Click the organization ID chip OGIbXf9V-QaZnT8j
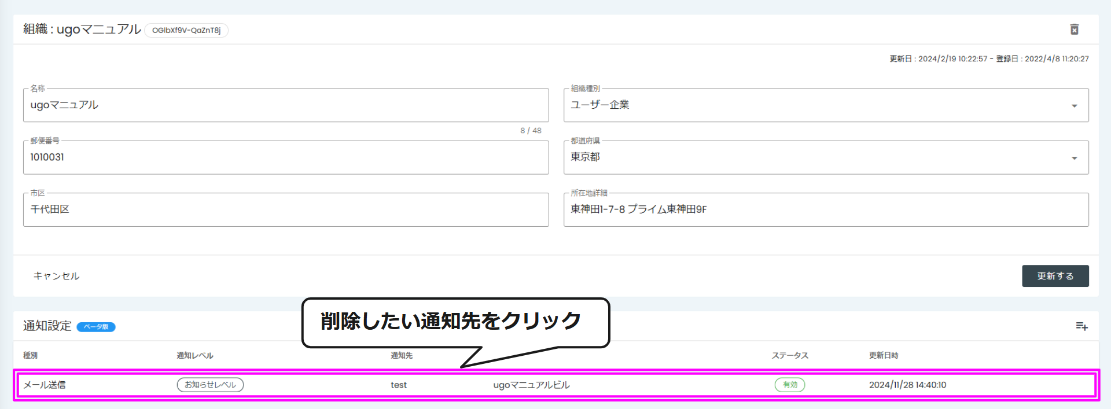 tap(186, 30)
